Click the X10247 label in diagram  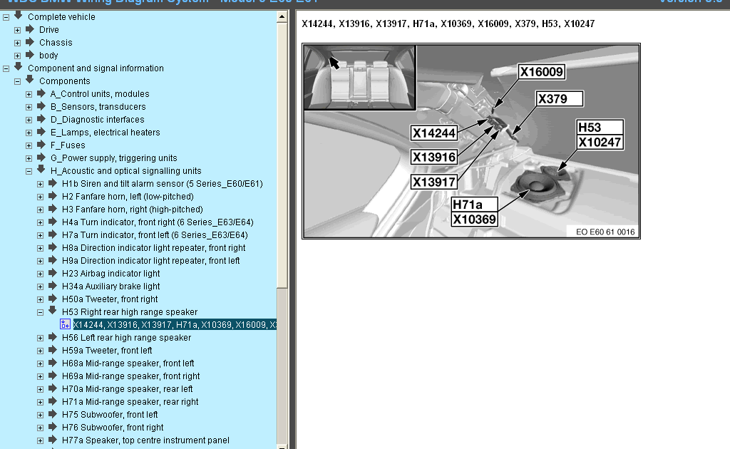pyautogui.click(x=600, y=143)
